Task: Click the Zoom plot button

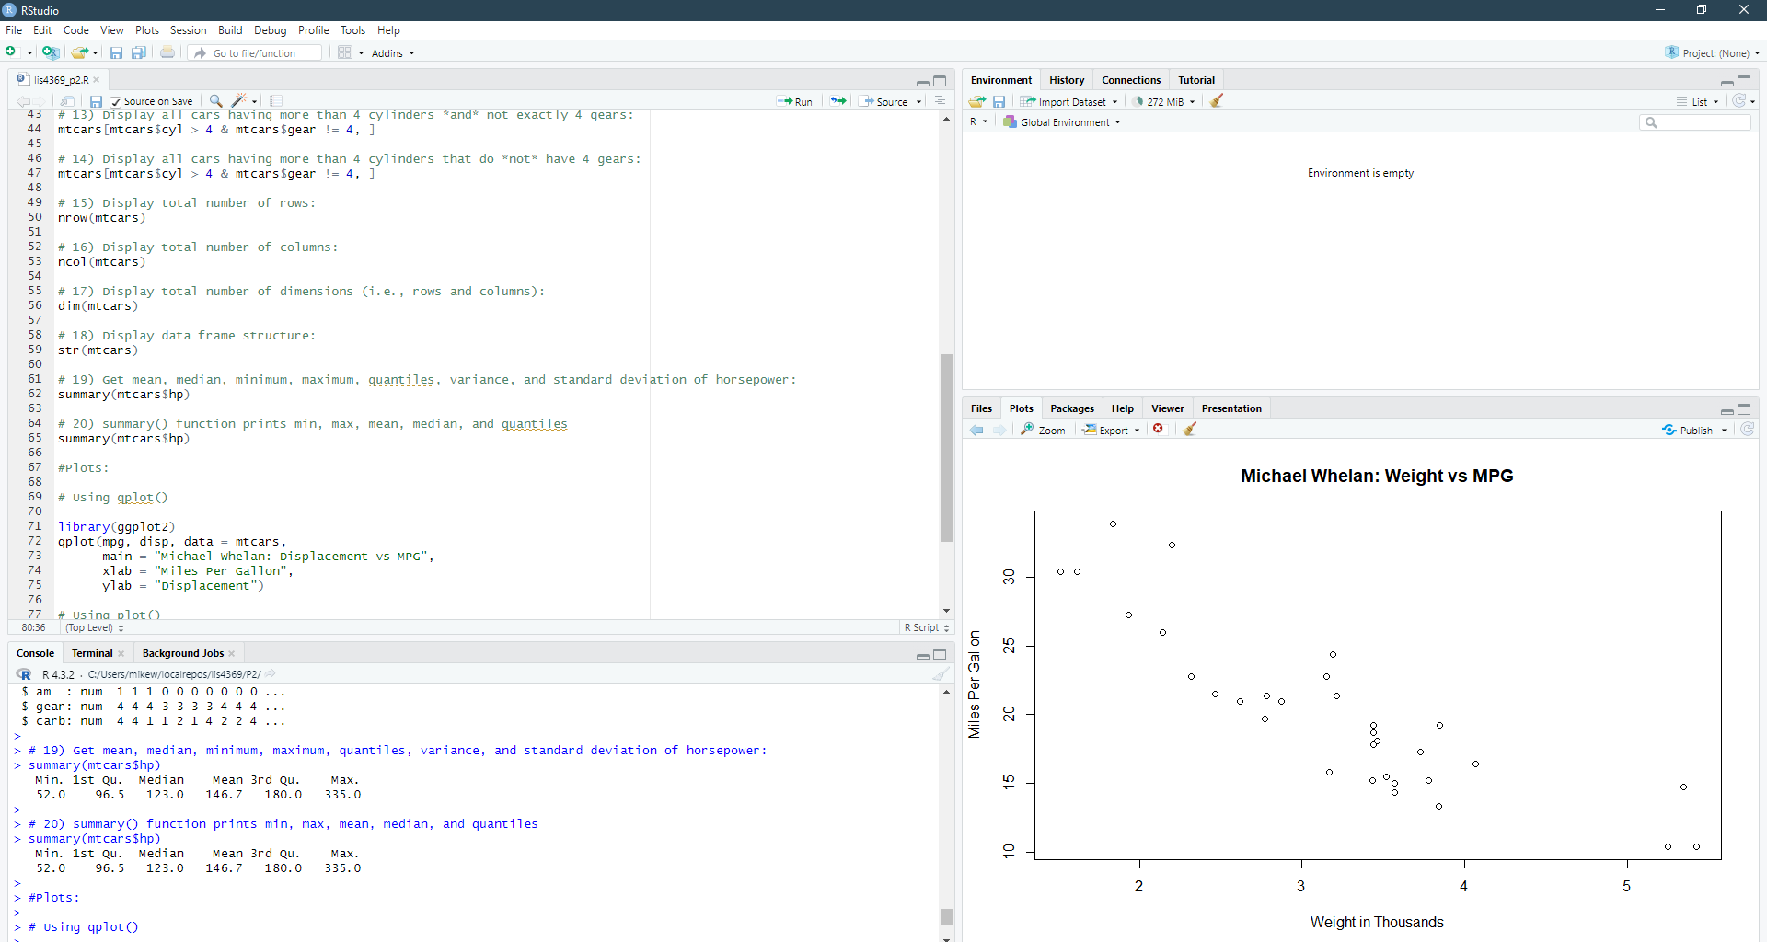Action: point(1043,430)
